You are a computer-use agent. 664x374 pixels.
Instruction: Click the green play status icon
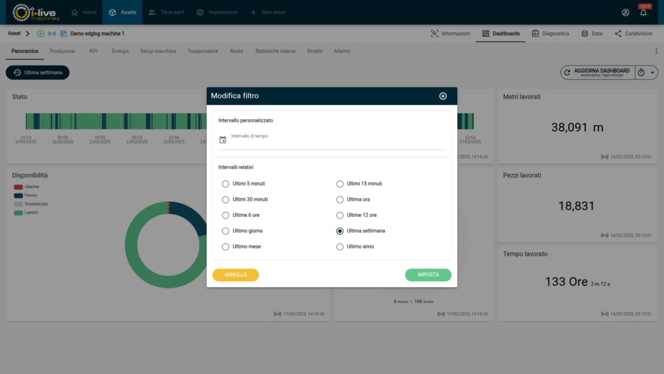41,34
